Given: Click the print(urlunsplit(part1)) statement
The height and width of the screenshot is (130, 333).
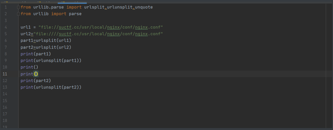Looking at the screenshot, I should tap(51, 60).
